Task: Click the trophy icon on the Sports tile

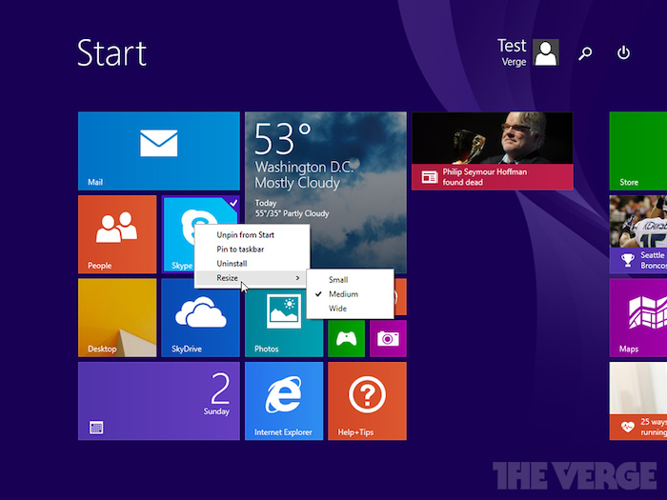Action: point(627,260)
